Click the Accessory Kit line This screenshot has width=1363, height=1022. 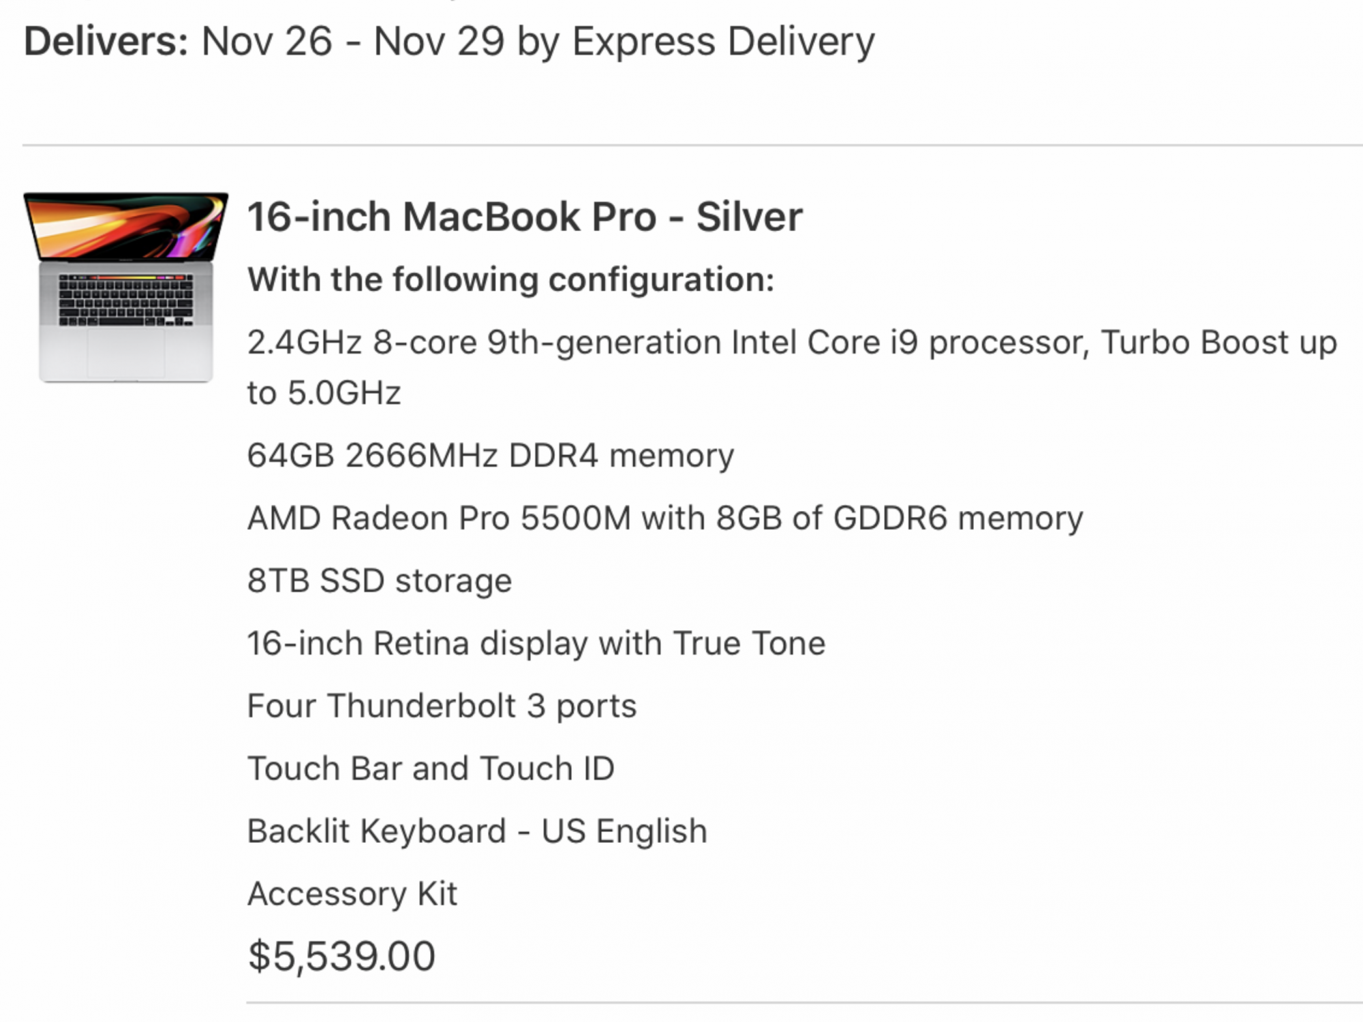[x=352, y=894]
